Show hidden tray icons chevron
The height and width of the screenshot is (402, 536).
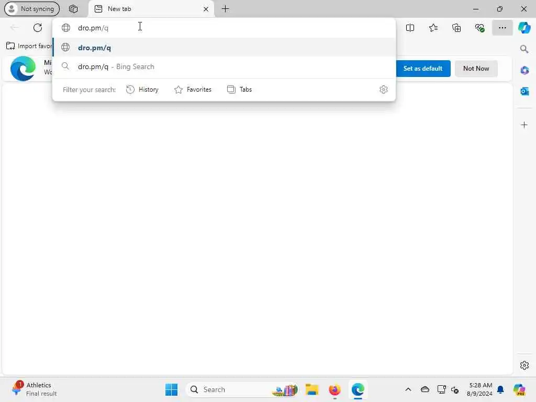tap(408, 389)
